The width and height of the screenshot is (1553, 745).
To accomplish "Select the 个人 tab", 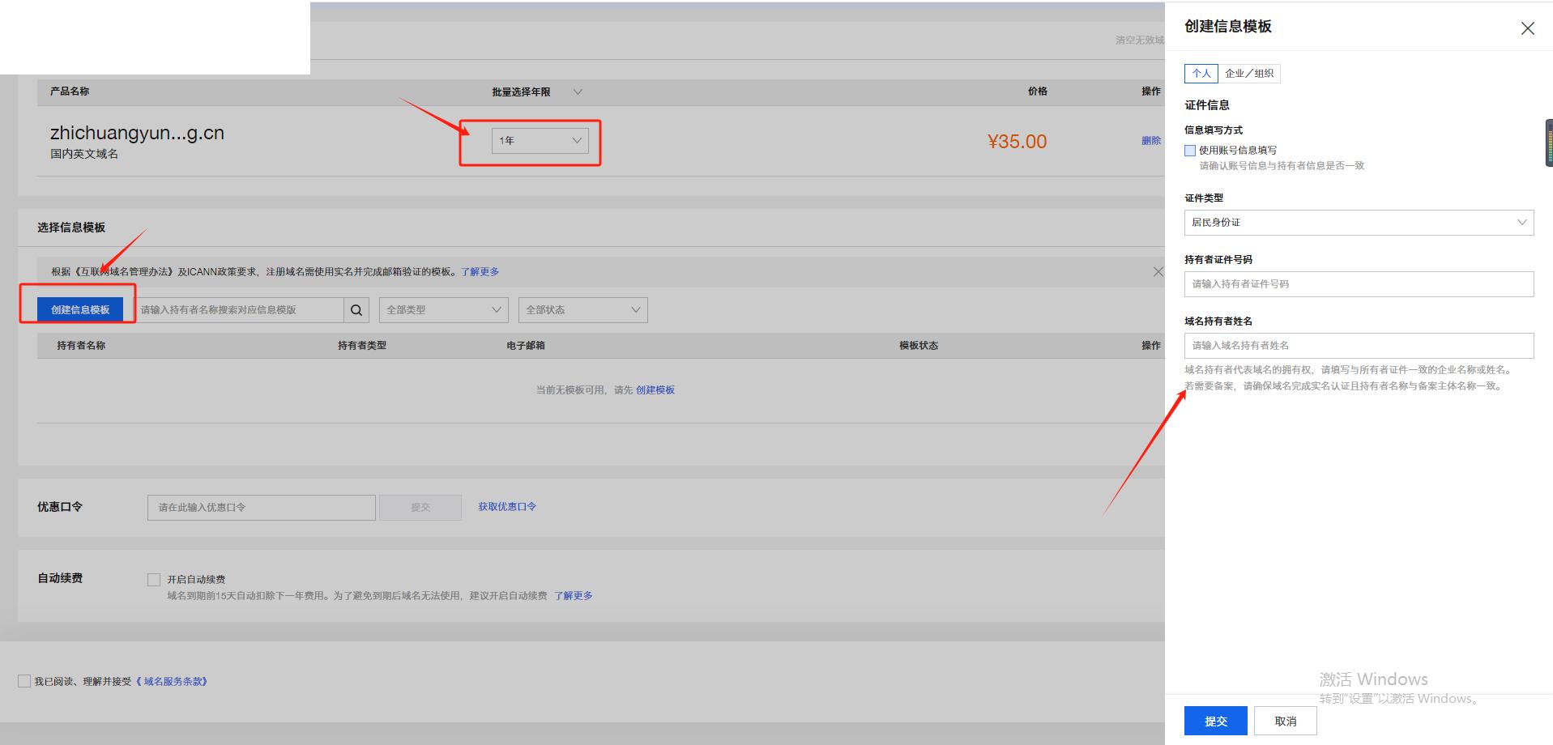I will 1201,74.
